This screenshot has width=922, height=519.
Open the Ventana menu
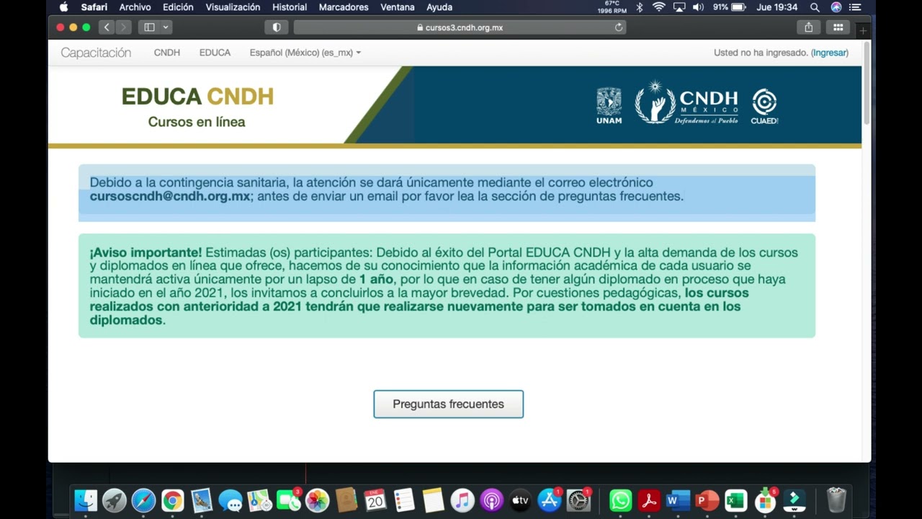click(x=397, y=7)
